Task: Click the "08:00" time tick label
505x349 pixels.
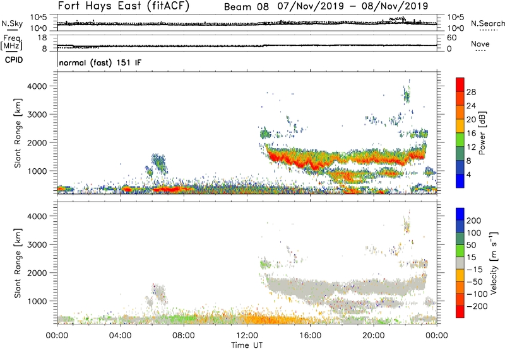Action: pos(183,336)
